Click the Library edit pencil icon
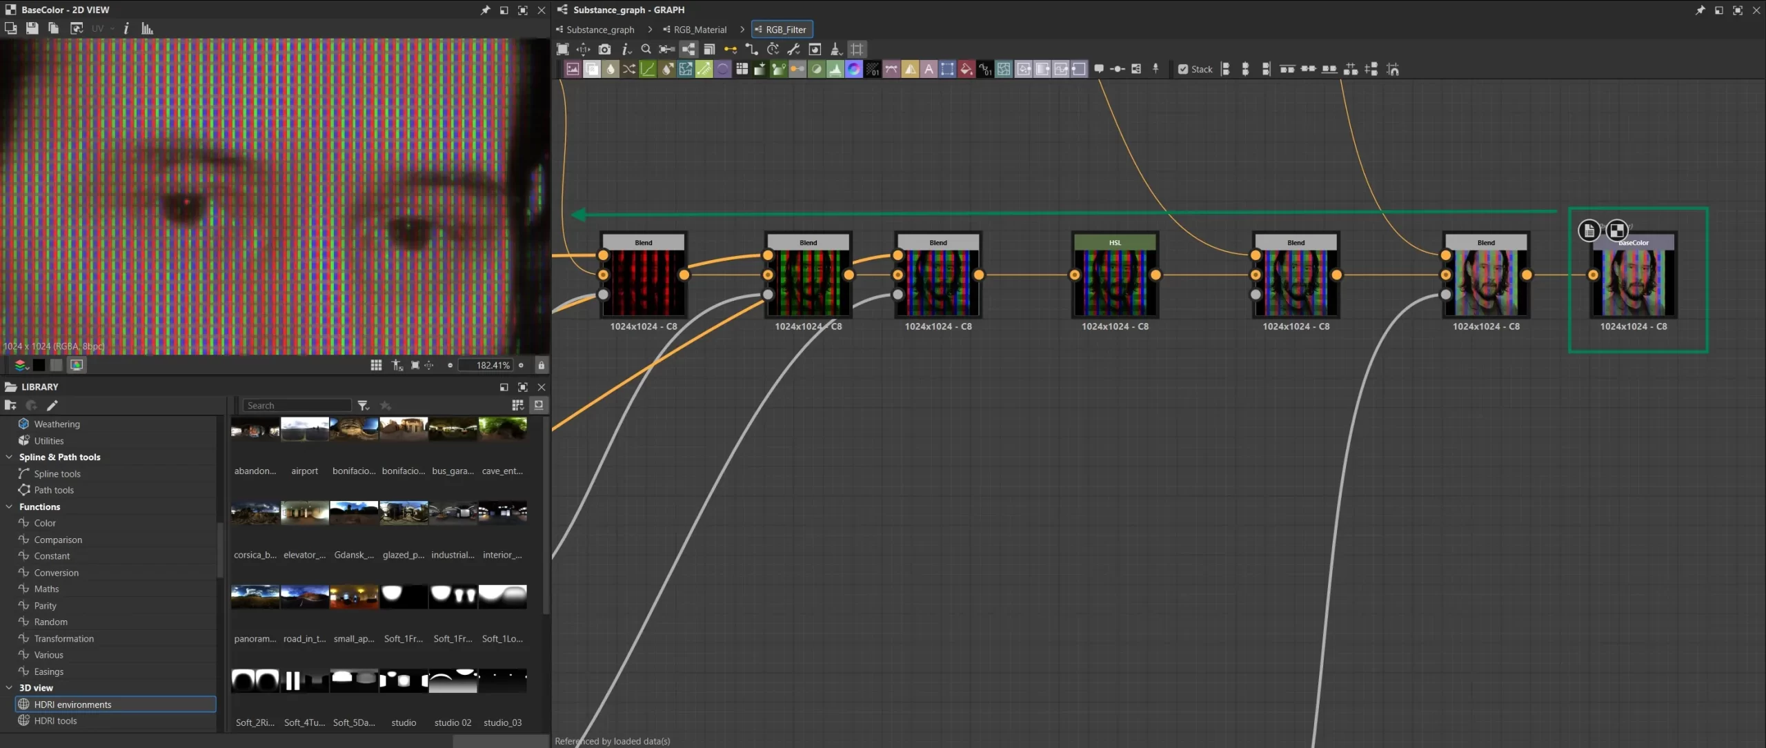Image resolution: width=1766 pixels, height=748 pixels. (x=52, y=405)
